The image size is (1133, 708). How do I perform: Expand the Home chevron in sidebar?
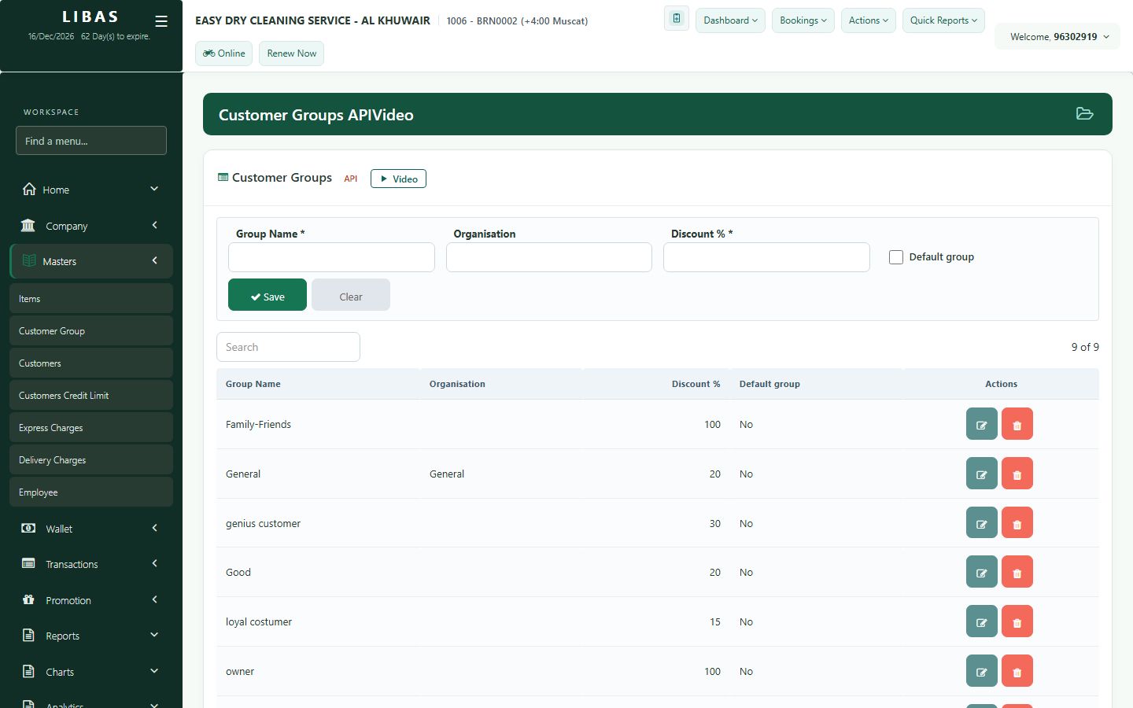coord(154,189)
